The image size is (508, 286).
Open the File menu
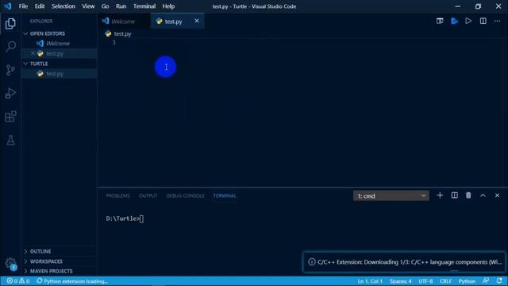pyautogui.click(x=23, y=6)
